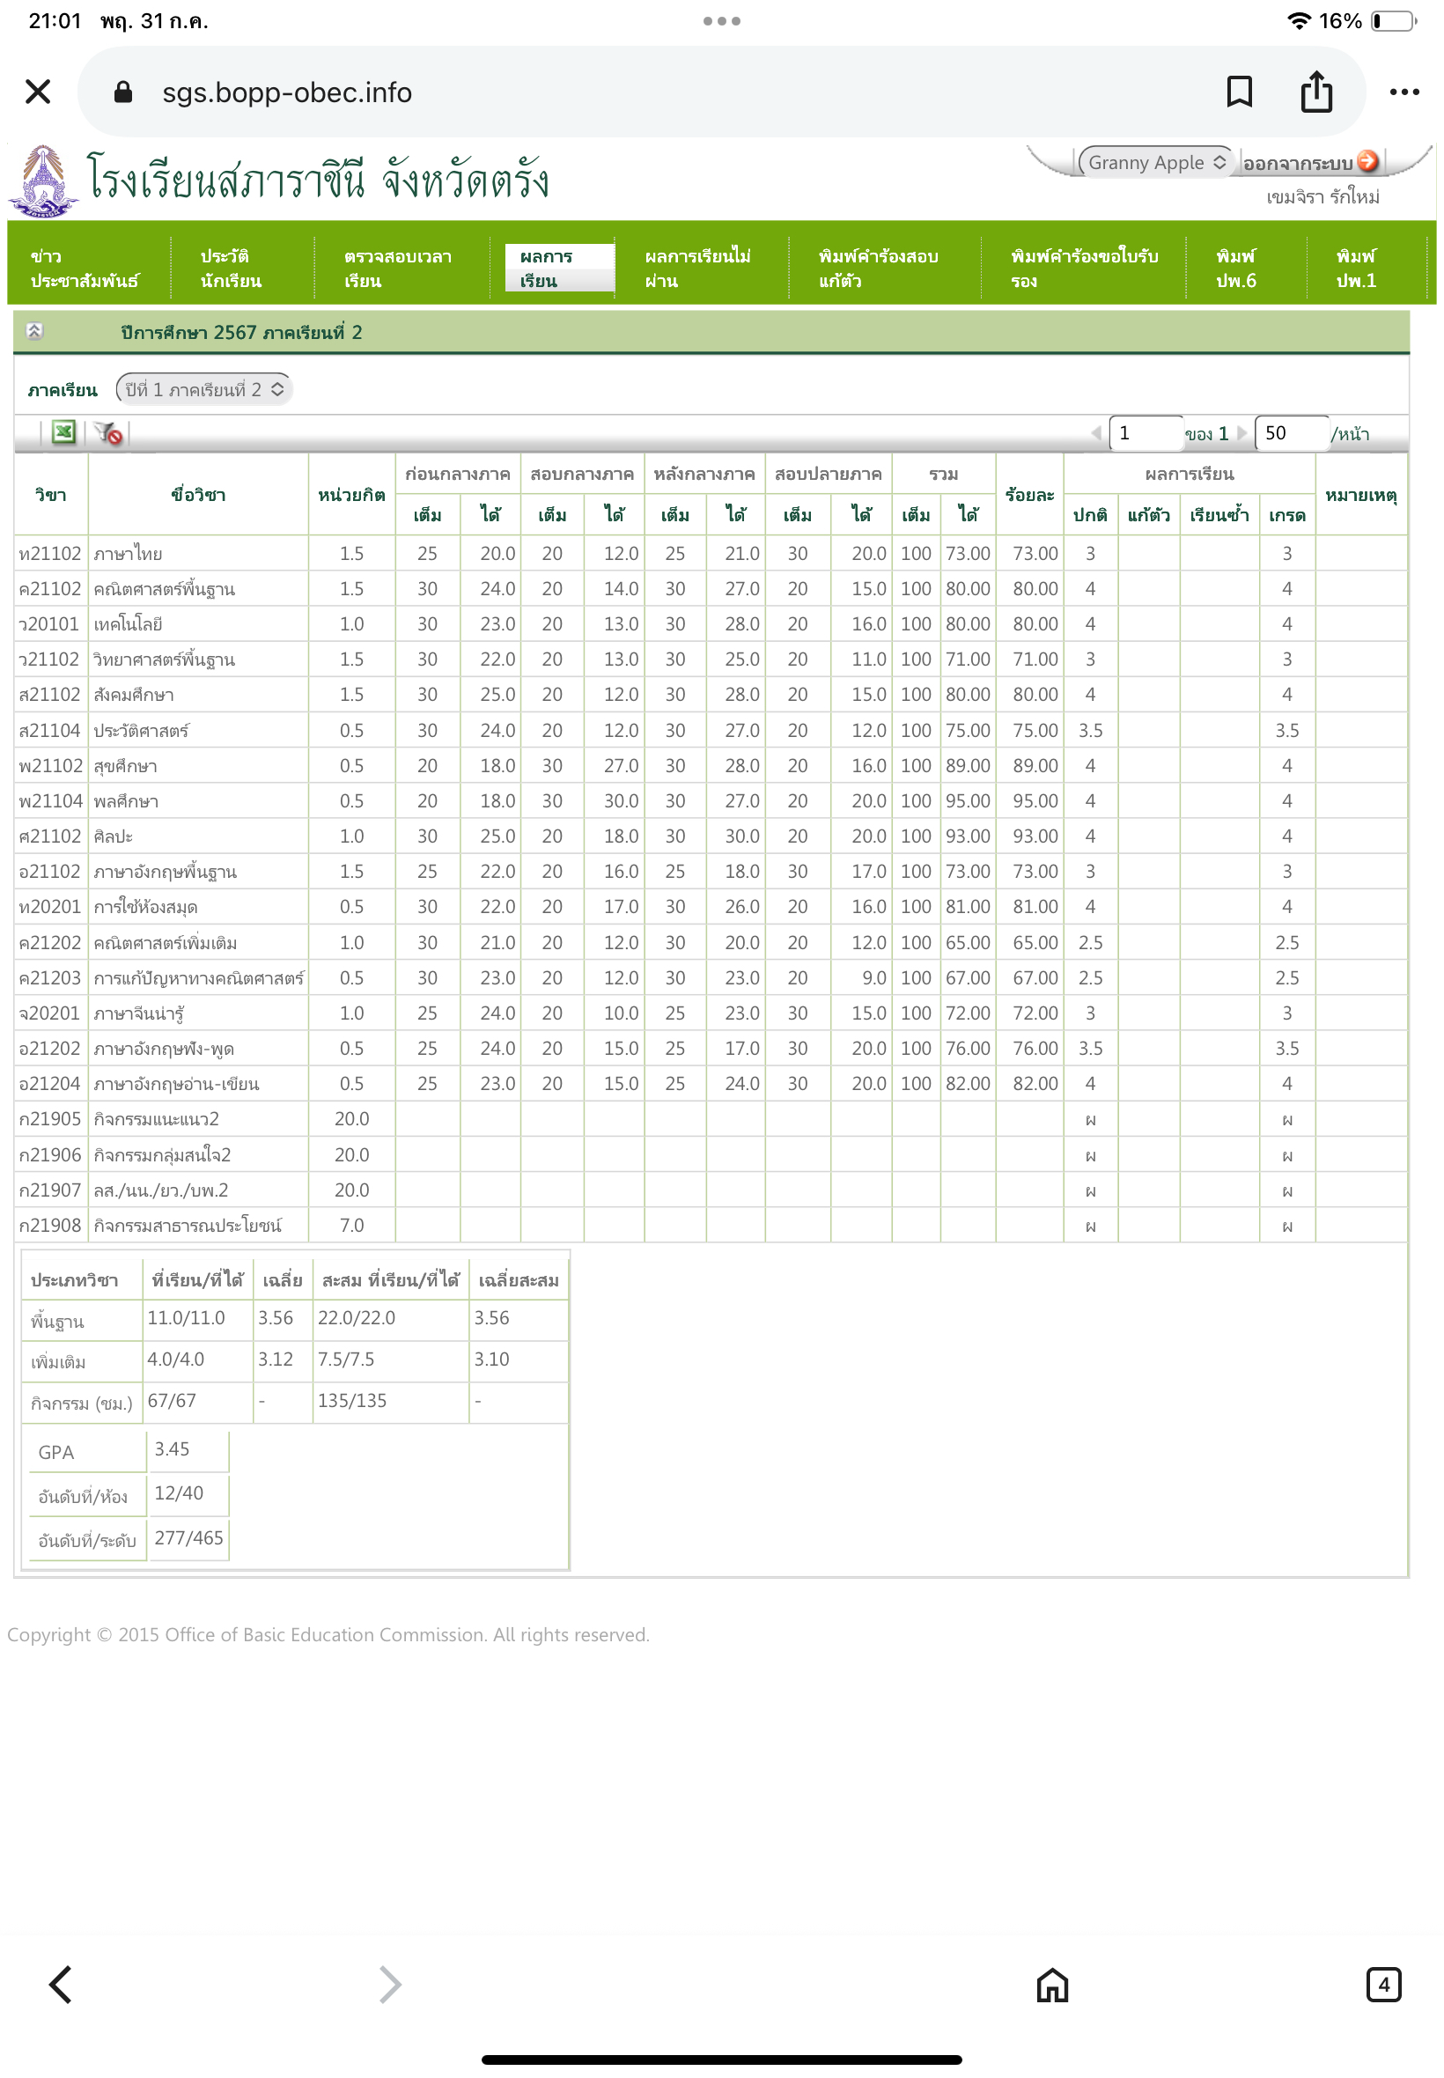This screenshot has height=2078, width=1444.
Task: Go forward with the browser forward arrow
Action: pos(390,1985)
